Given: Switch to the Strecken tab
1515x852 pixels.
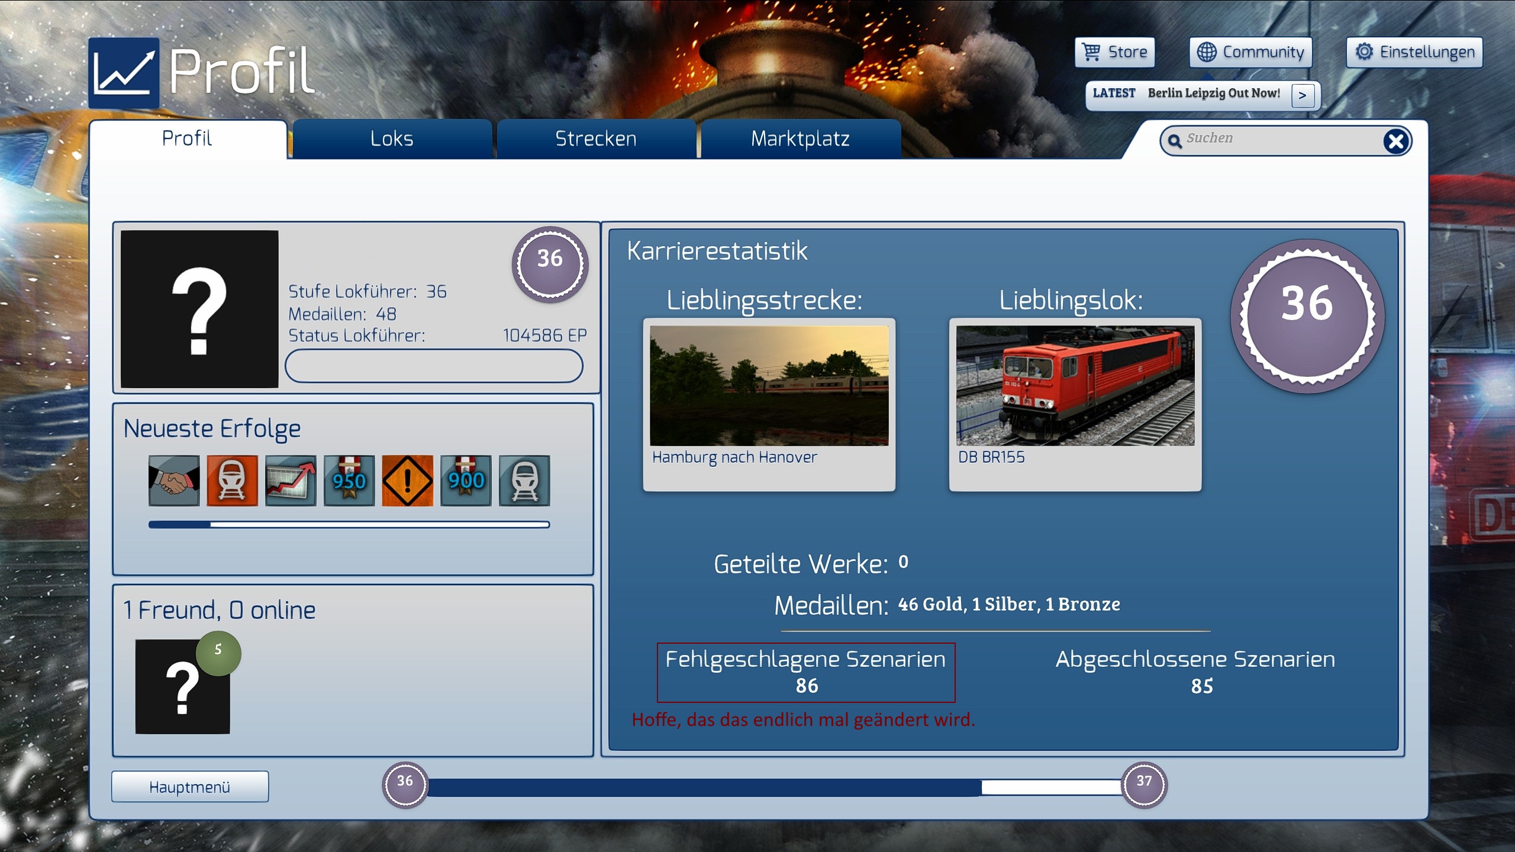Looking at the screenshot, I should [596, 138].
